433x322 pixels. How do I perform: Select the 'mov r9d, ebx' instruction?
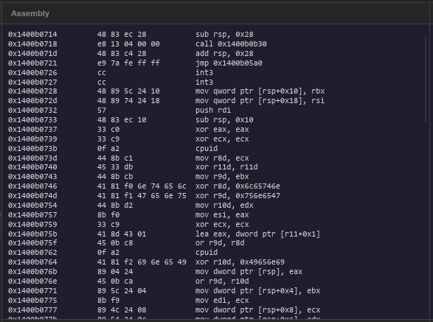pos(222,177)
